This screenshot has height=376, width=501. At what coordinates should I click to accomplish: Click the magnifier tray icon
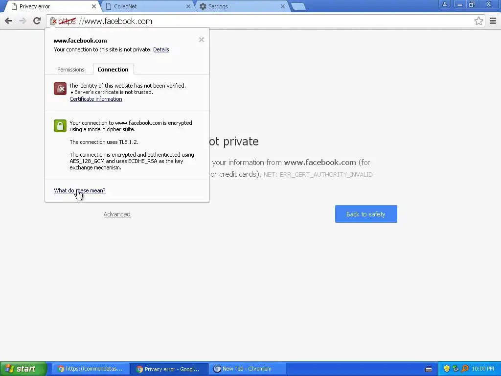[x=465, y=369]
